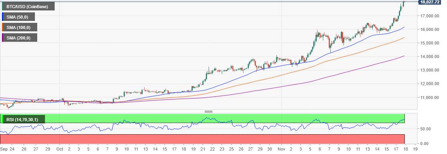
Task: Click the green RSI overbought zone
Action: coord(202,118)
